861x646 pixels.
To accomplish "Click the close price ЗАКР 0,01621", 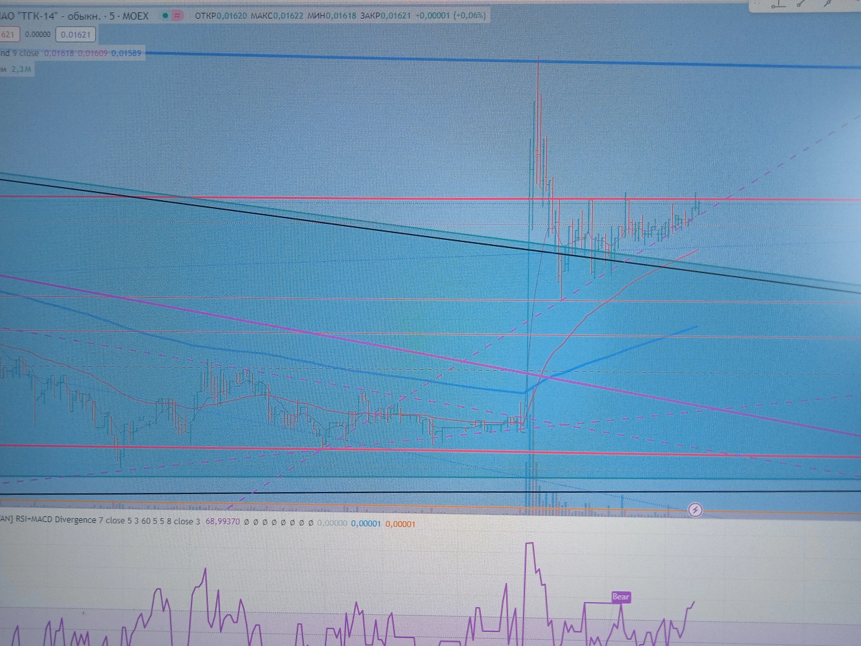I will point(386,16).
